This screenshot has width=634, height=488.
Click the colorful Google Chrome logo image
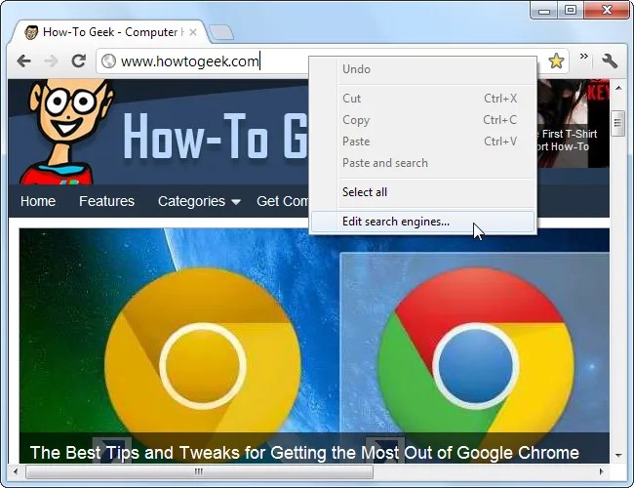click(x=476, y=364)
